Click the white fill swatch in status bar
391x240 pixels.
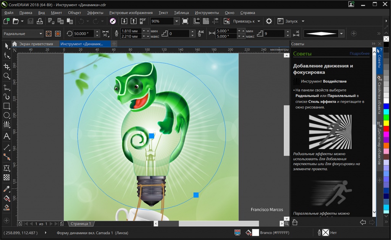pyautogui.click(x=255, y=233)
